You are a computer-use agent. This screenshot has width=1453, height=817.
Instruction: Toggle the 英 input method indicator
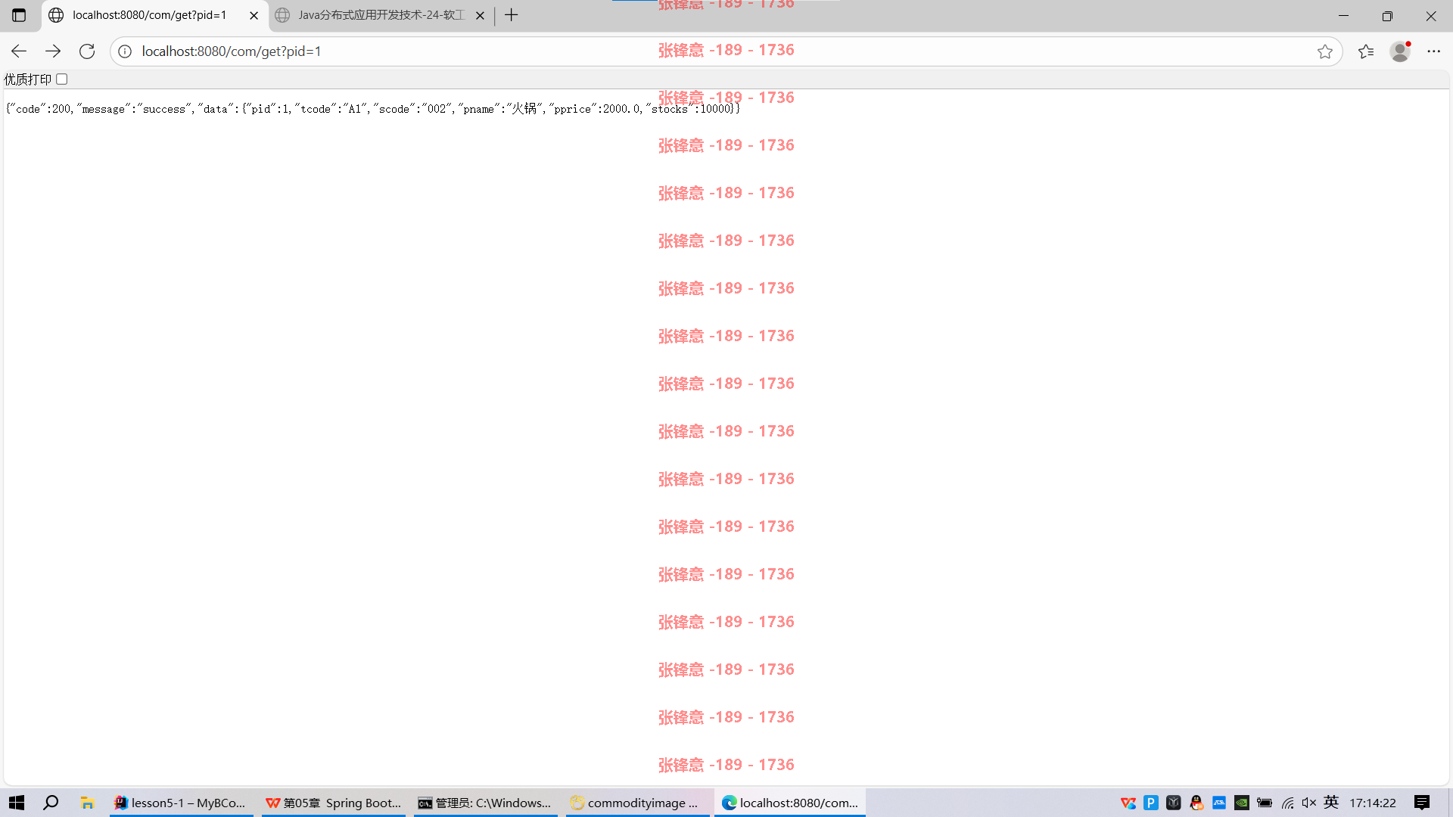click(x=1331, y=803)
